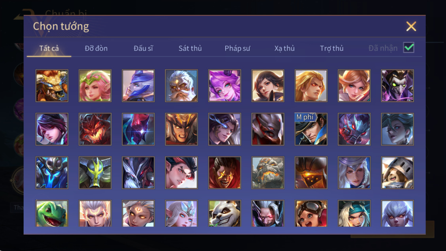The width and height of the screenshot is (446, 251).
Task: Switch to the 'Đấu sĩ' tab
Action: click(144, 48)
